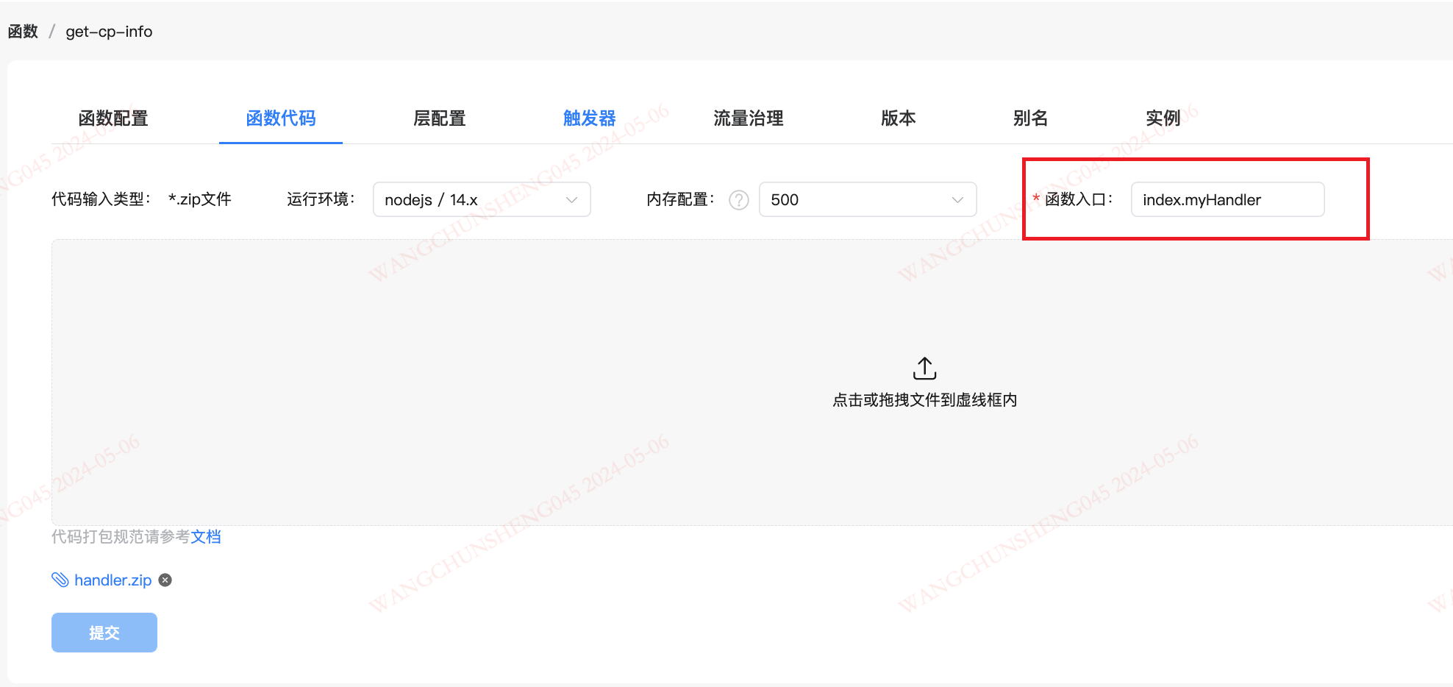Click the memory config help question icon
The image size is (1453, 687).
click(738, 200)
